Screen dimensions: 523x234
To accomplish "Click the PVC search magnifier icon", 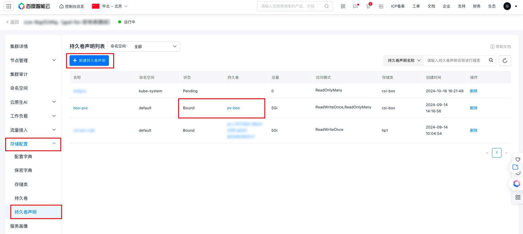I will [x=491, y=60].
